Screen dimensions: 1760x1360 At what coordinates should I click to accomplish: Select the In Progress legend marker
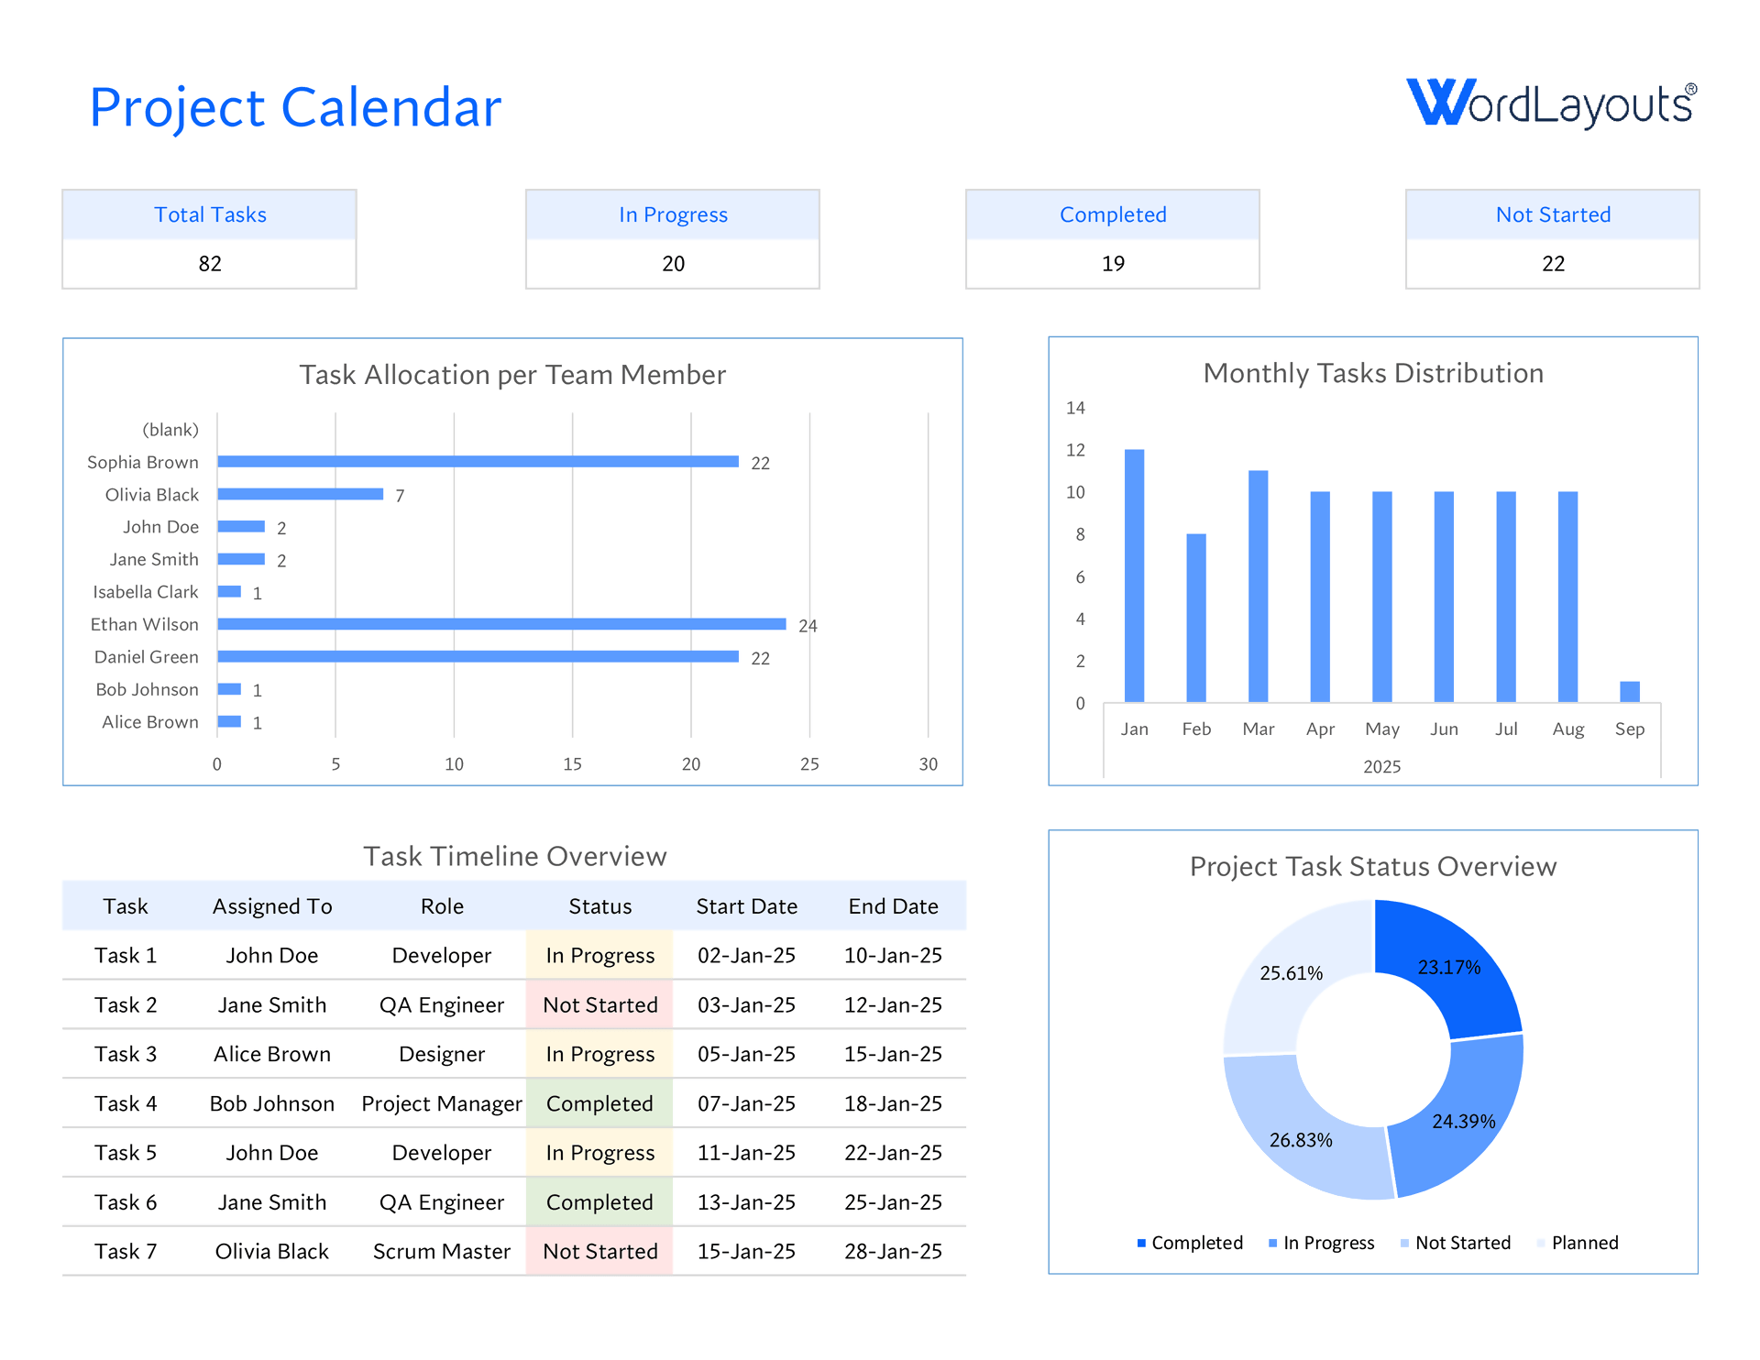(1272, 1243)
